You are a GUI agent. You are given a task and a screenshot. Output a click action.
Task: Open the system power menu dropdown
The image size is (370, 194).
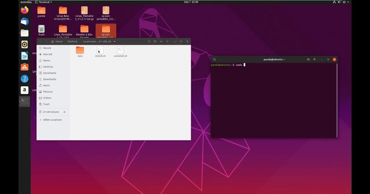click(345, 2)
